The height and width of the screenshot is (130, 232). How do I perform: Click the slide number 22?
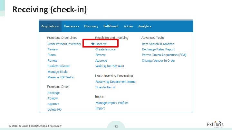(x=116, y=126)
